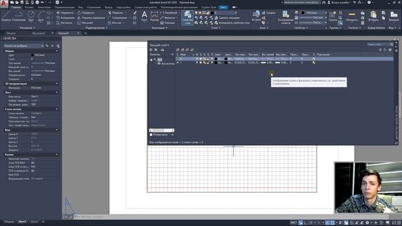The image size is (402, 226).
Task: Choose the Обрезать trim command
Action: (116, 13)
